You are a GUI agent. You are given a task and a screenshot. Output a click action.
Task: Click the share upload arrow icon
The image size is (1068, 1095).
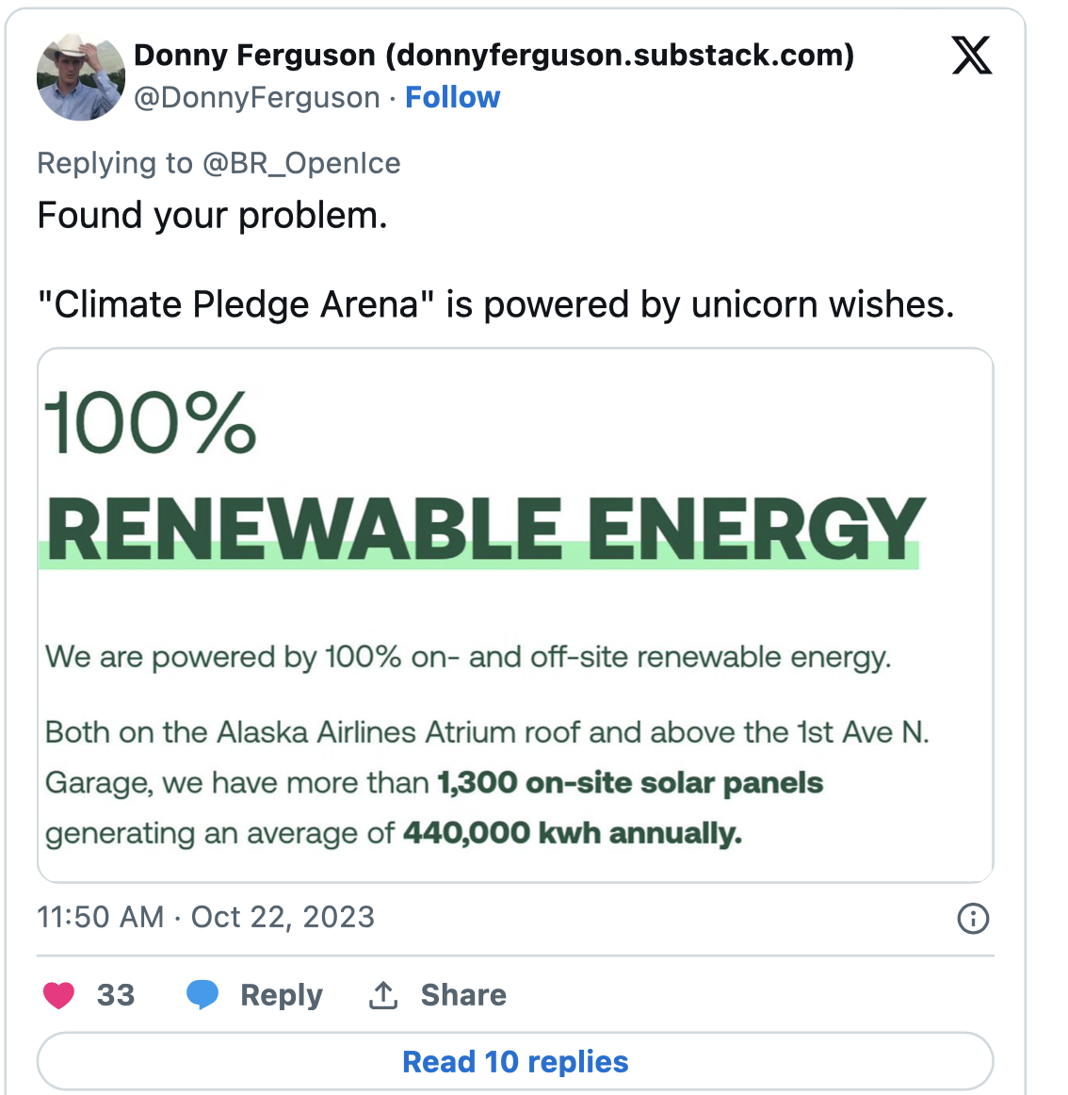click(x=383, y=995)
